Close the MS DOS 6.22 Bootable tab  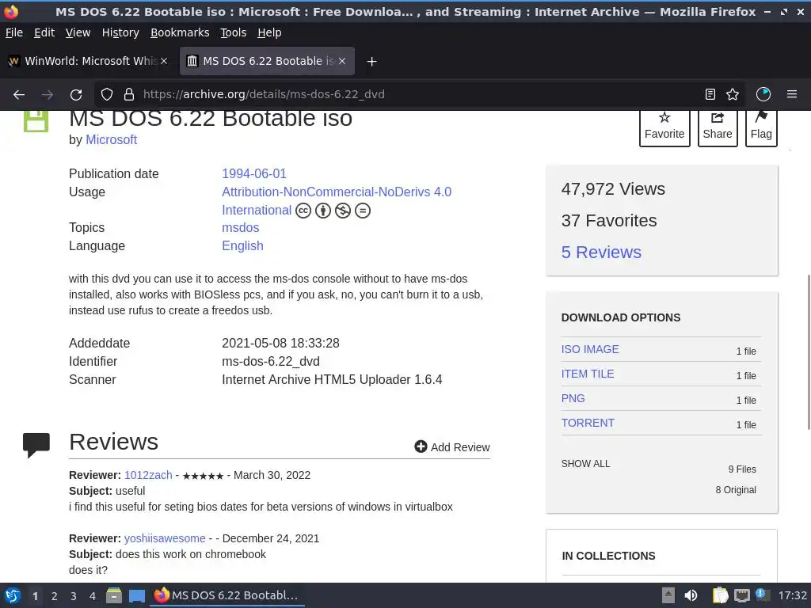coord(342,61)
